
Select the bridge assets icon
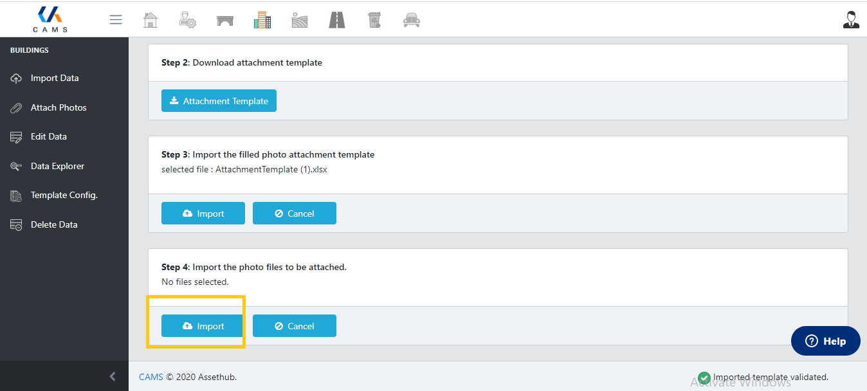click(x=225, y=20)
